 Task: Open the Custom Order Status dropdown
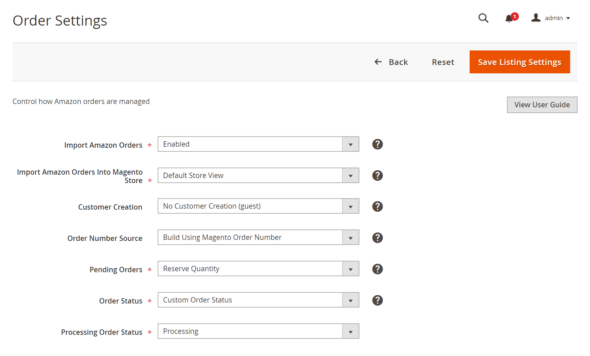[259, 300]
